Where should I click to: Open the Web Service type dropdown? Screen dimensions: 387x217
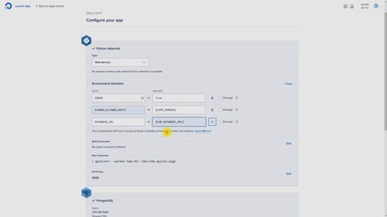(120, 62)
